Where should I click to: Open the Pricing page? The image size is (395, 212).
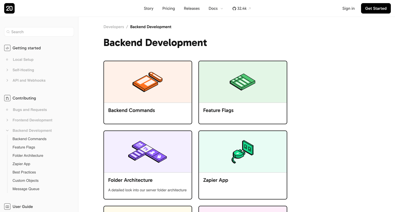(169, 8)
